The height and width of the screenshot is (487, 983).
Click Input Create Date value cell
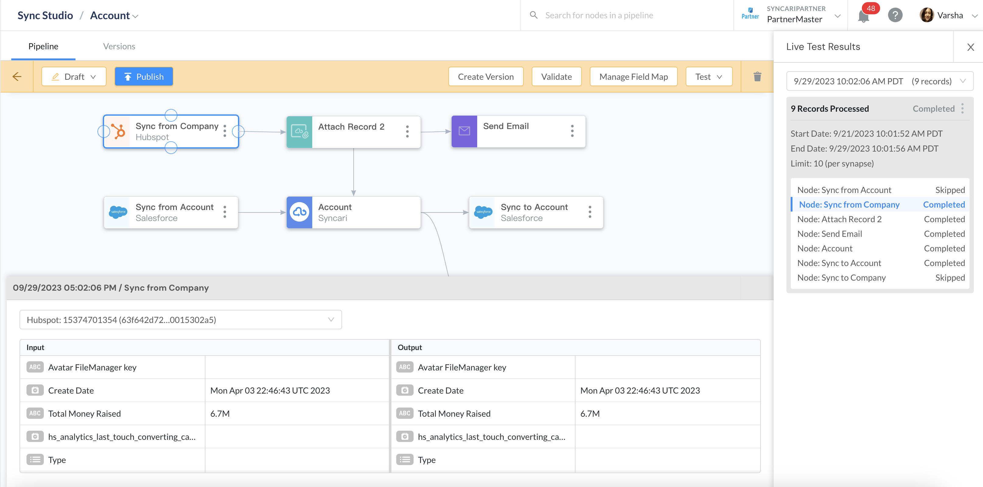[297, 391]
